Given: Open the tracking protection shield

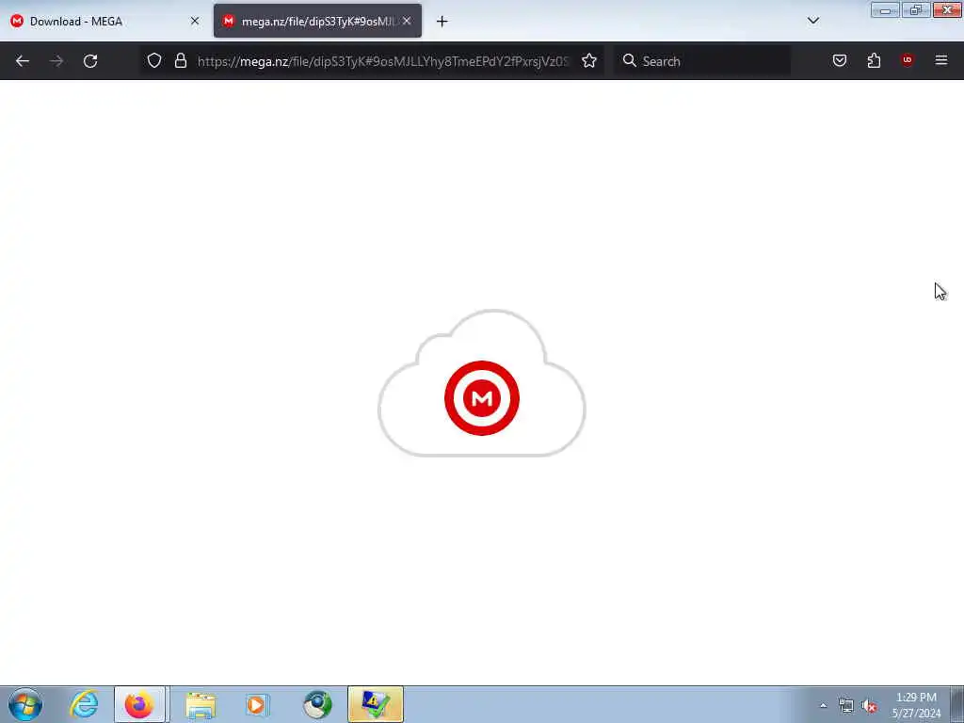Looking at the screenshot, I should tap(154, 60).
